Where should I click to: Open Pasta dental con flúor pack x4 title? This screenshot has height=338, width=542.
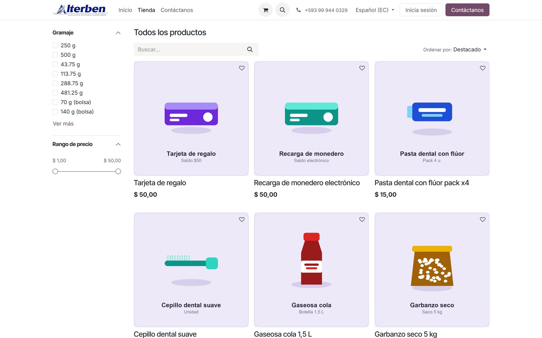(422, 183)
